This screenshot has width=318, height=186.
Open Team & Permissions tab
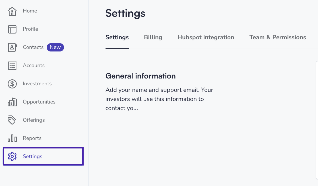pyautogui.click(x=278, y=37)
